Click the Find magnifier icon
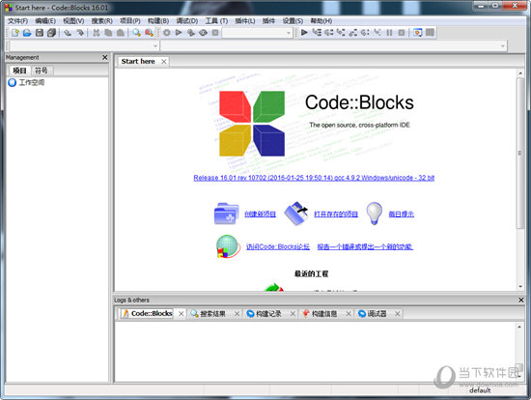This screenshot has height=400, width=531. [x=136, y=33]
